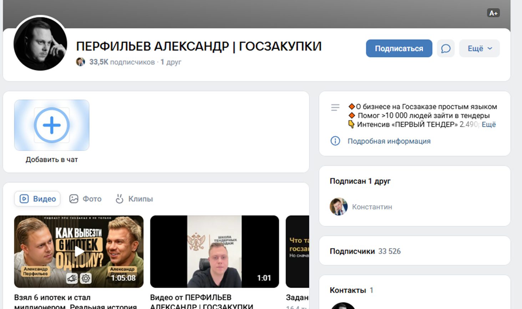This screenshot has width=522, height=309.
Task: Open the 1:01 video thumbnail
Action: (x=214, y=251)
